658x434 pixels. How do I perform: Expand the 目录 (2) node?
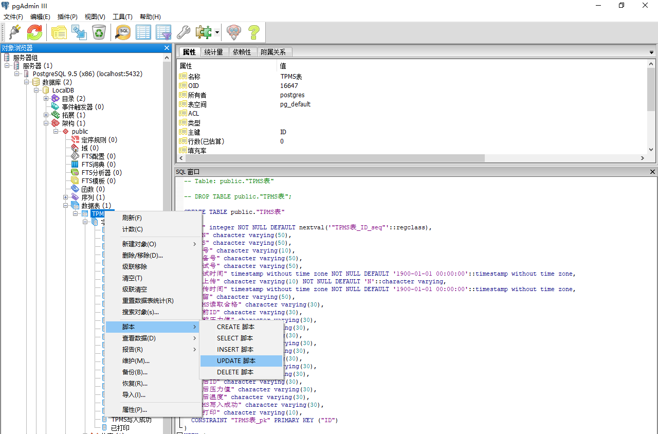click(46, 99)
